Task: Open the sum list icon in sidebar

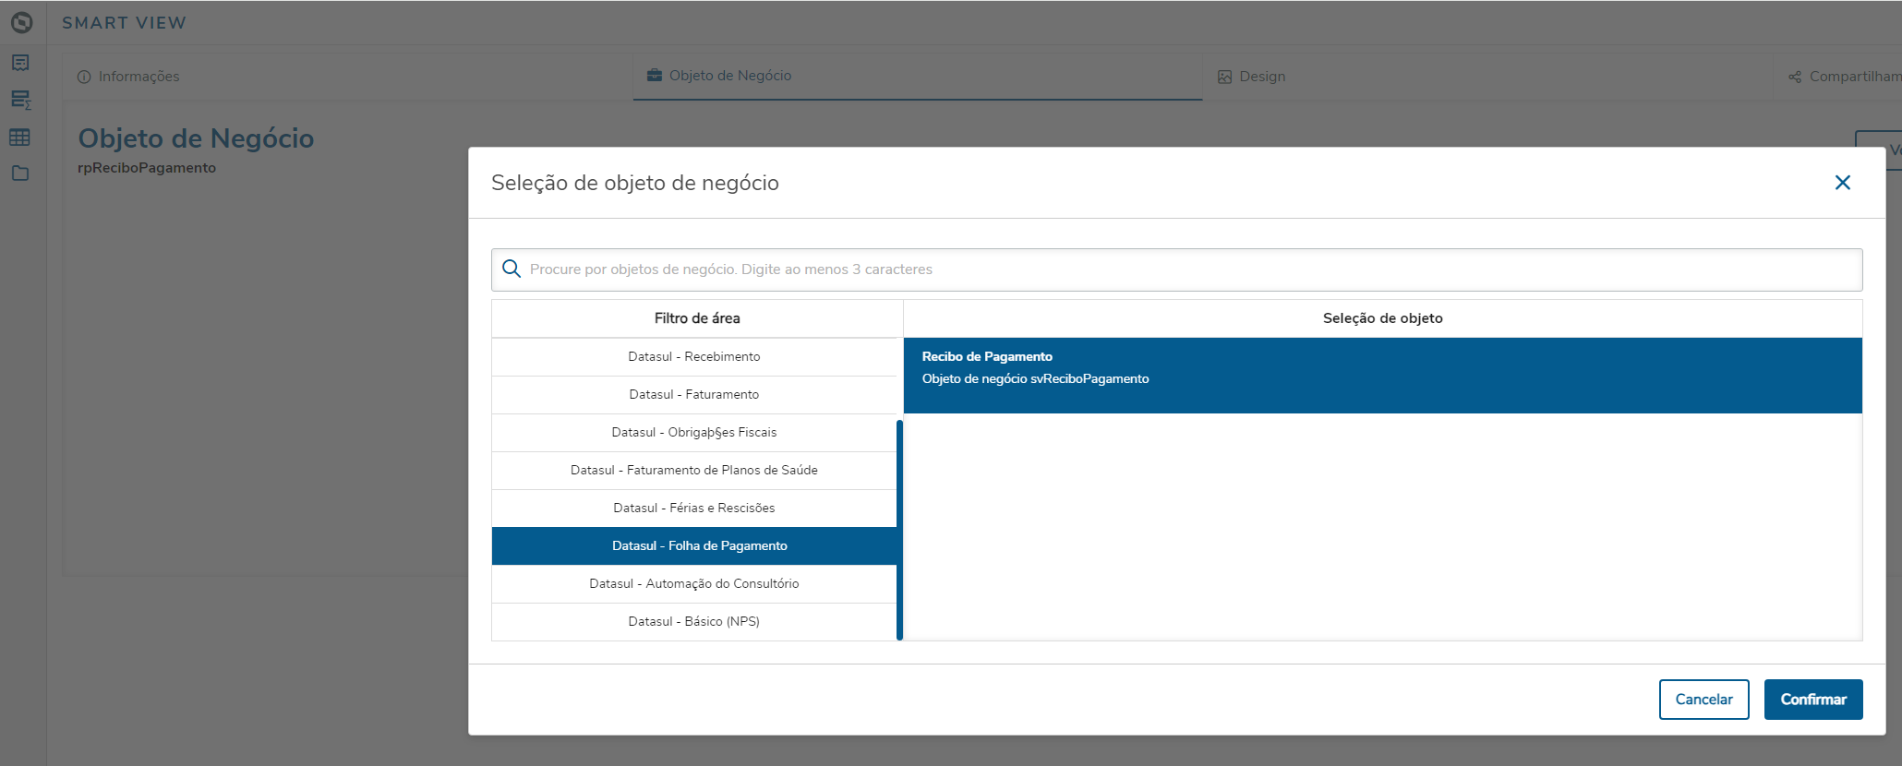Action: coord(20,100)
